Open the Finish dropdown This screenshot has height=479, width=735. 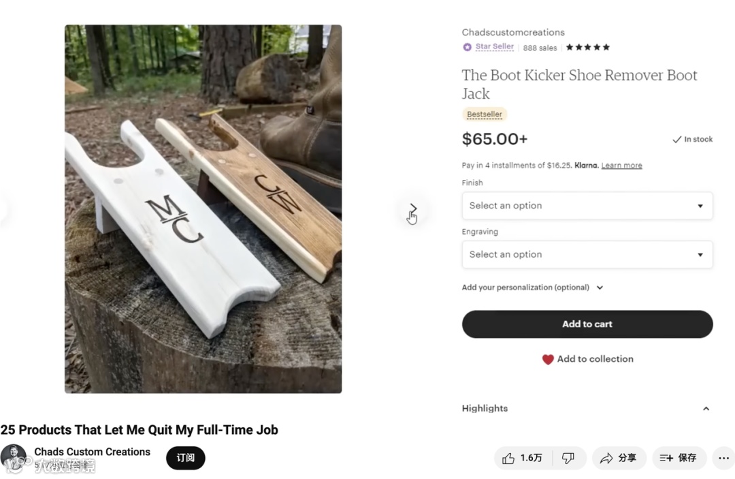click(x=587, y=206)
